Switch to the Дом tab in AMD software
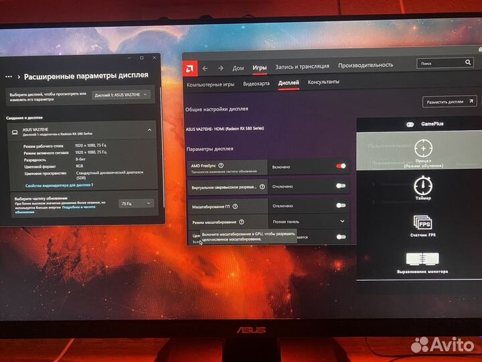This screenshot has height=362, width=482. [x=238, y=68]
